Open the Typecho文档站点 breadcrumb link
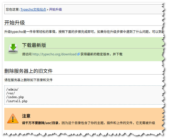The image size is (169, 140). click(33, 9)
